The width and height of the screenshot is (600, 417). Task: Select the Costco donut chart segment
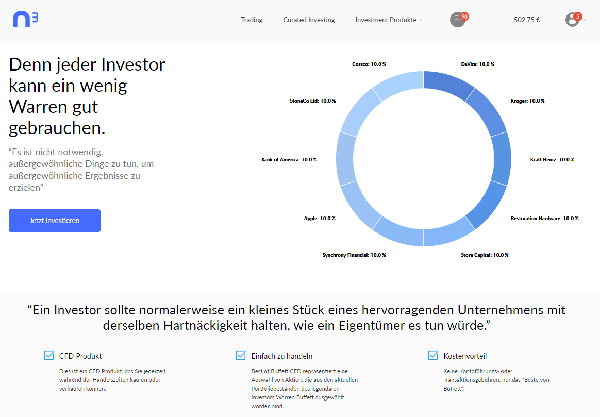[x=400, y=84]
